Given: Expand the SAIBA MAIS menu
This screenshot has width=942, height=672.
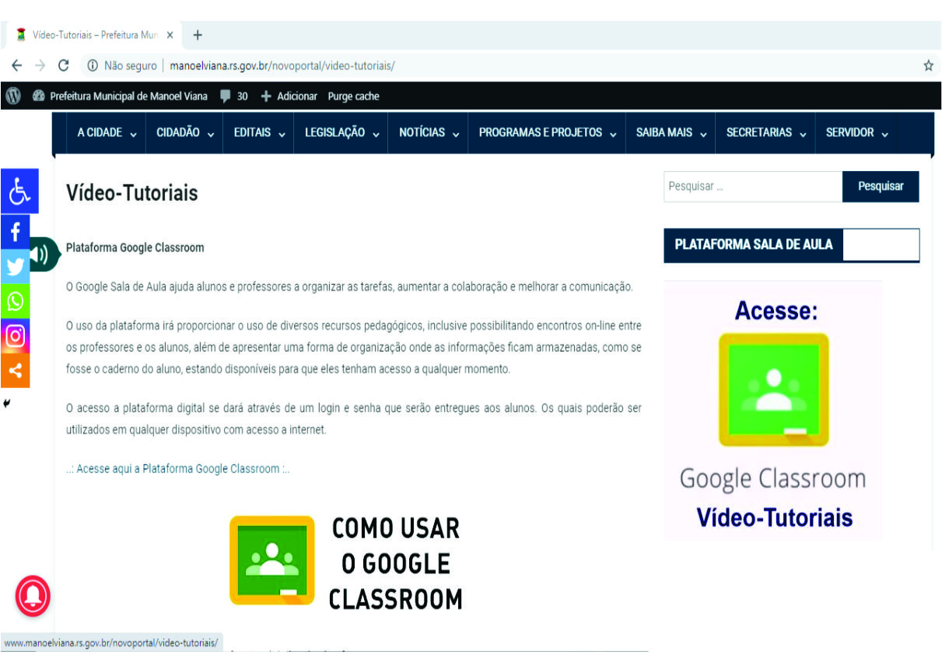Looking at the screenshot, I should (671, 133).
